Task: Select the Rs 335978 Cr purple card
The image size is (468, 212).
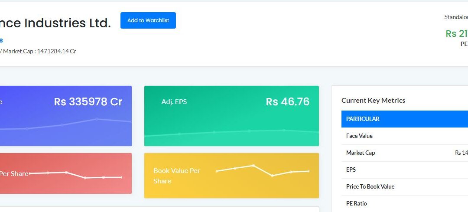Action: 66,116
